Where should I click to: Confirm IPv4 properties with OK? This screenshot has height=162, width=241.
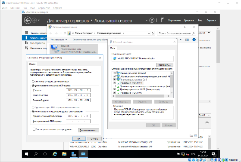coord(79,138)
